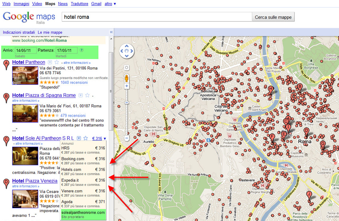This screenshot has width=339, height=221.
Task: Open the 'altro' menu in top bar
Action: [x=110, y=4]
